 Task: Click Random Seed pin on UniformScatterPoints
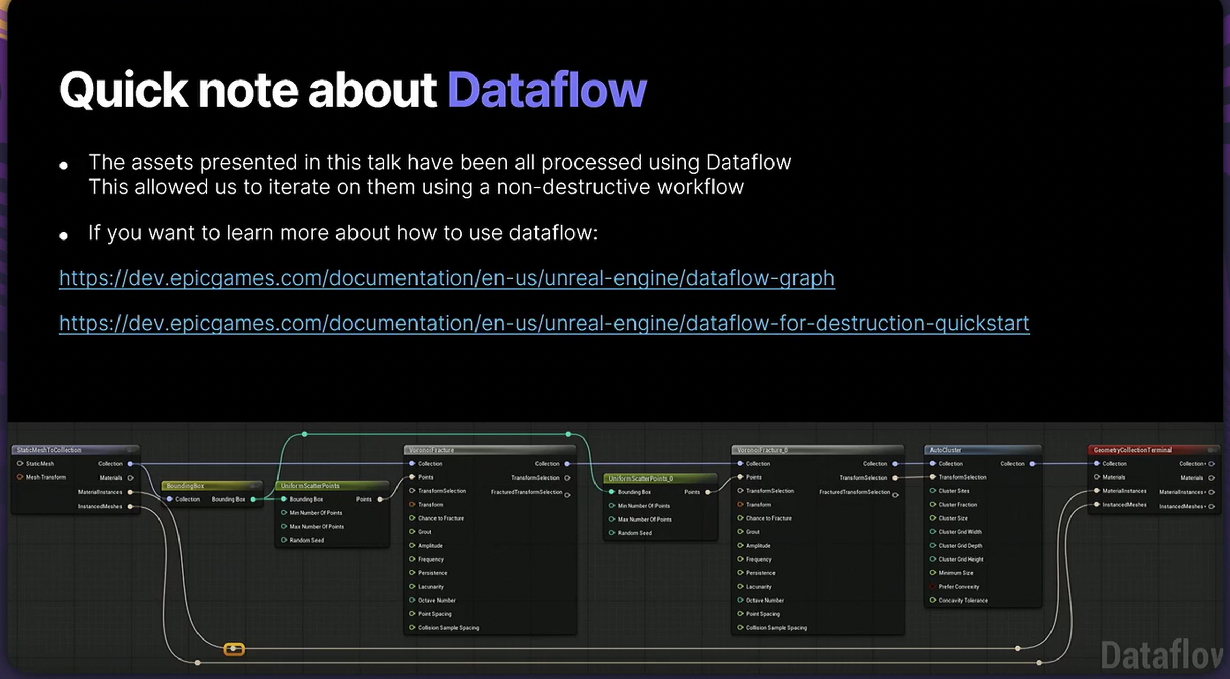(x=284, y=540)
